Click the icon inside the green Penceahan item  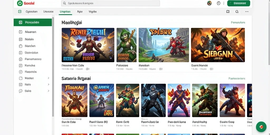pyautogui.click(x=21, y=22)
